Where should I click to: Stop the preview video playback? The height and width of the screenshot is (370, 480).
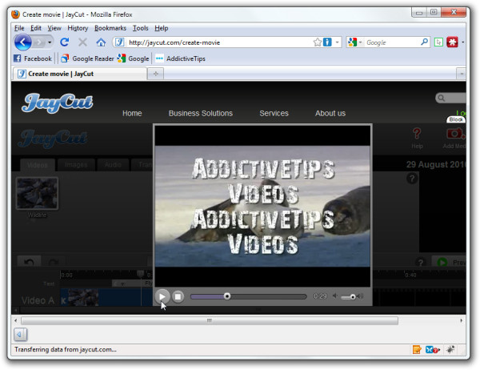point(178,296)
